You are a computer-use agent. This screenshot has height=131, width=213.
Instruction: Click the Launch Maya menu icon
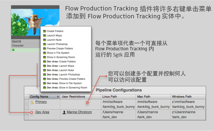45,36
